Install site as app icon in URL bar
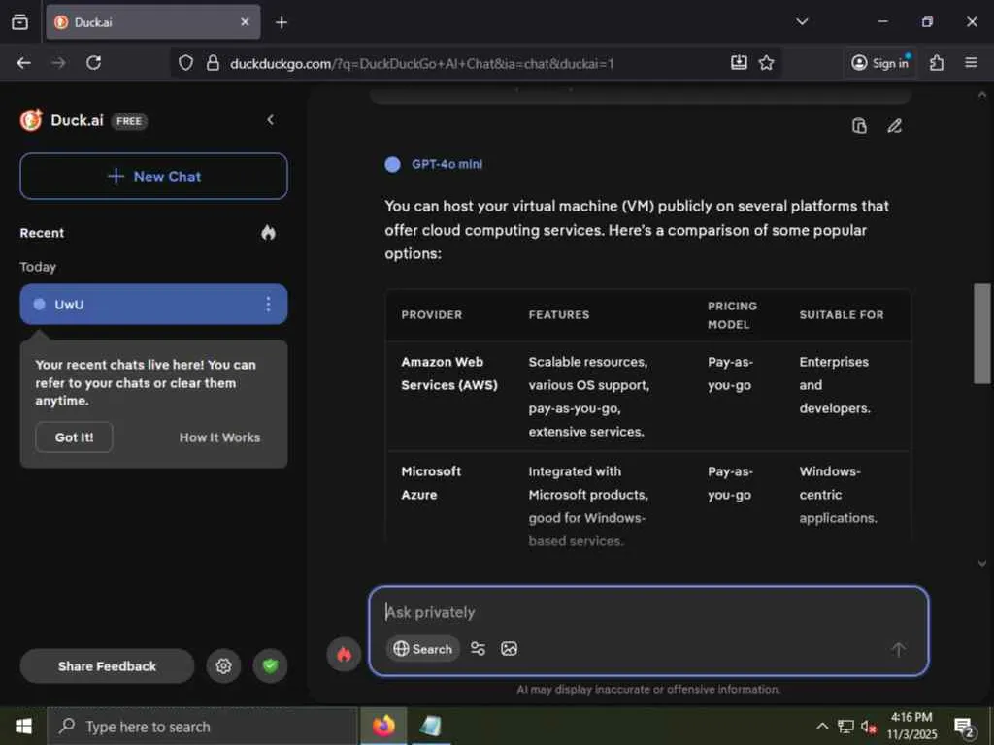 (739, 62)
